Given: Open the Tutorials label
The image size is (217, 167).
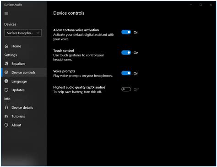Looking at the screenshot, I should tap(18, 117).
